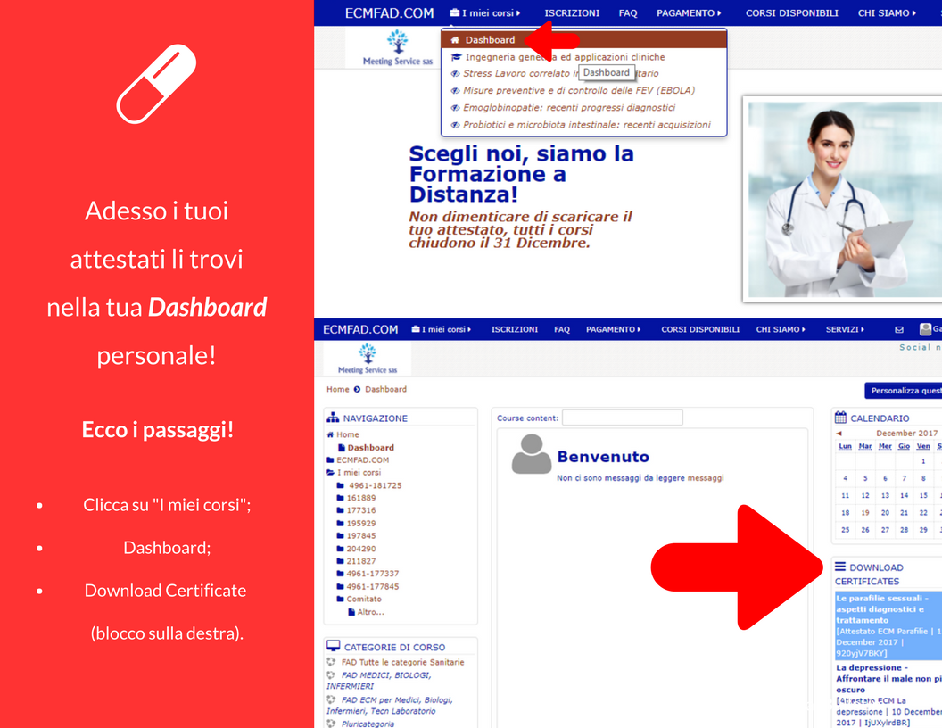Open PAGAMENTO dropdown in upper navbar
Image resolution: width=942 pixels, height=728 pixels.
(x=689, y=13)
